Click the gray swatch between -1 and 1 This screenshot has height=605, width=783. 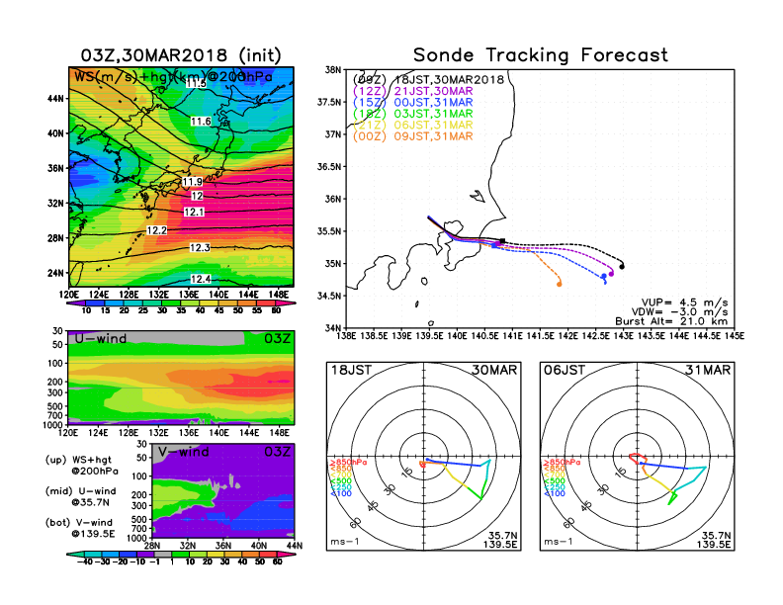pyautogui.click(x=162, y=555)
